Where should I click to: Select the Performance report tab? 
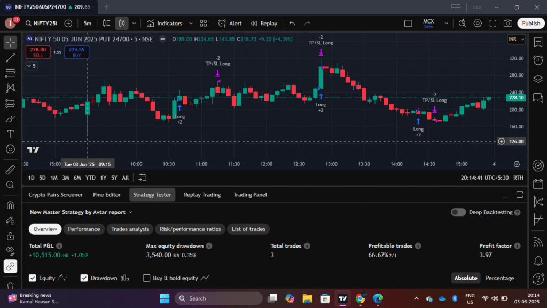click(x=84, y=229)
